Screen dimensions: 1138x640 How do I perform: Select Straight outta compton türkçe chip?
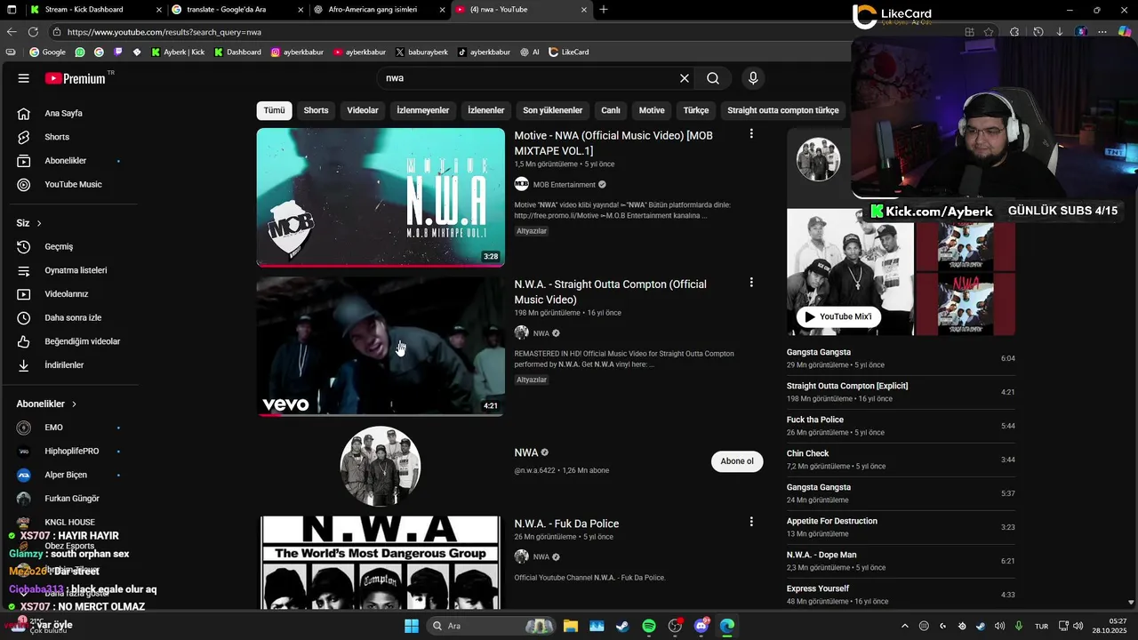point(782,110)
